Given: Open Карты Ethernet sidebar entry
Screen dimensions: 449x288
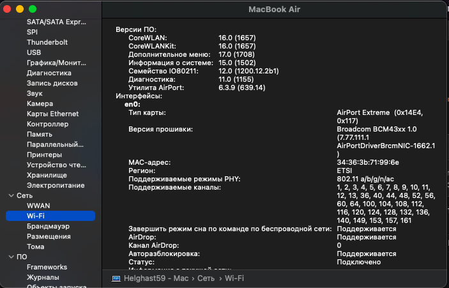Looking at the screenshot, I should point(52,114).
